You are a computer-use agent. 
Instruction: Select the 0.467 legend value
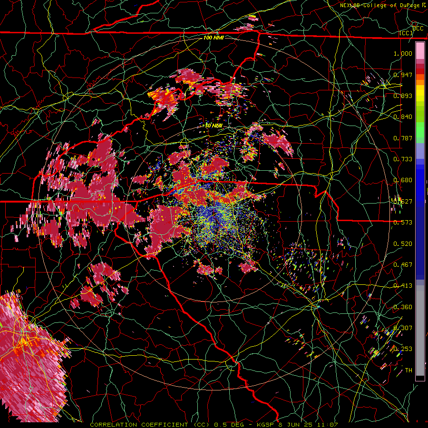click(x=403, y=265)
